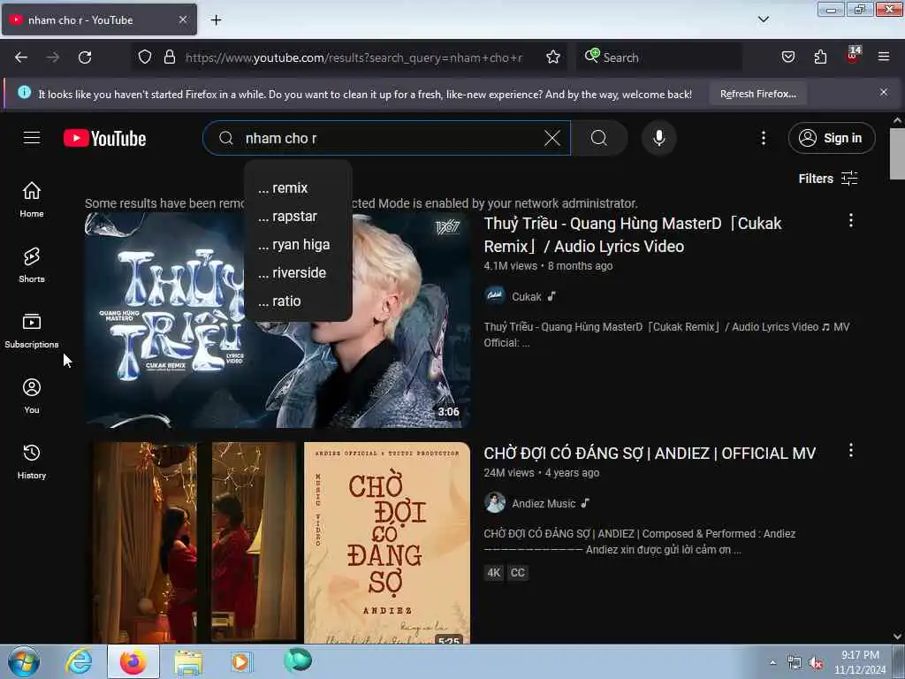Dismiss the Firefox notification bar
Image resolution: width=905 pixels, height=679 pixels.
884,92
